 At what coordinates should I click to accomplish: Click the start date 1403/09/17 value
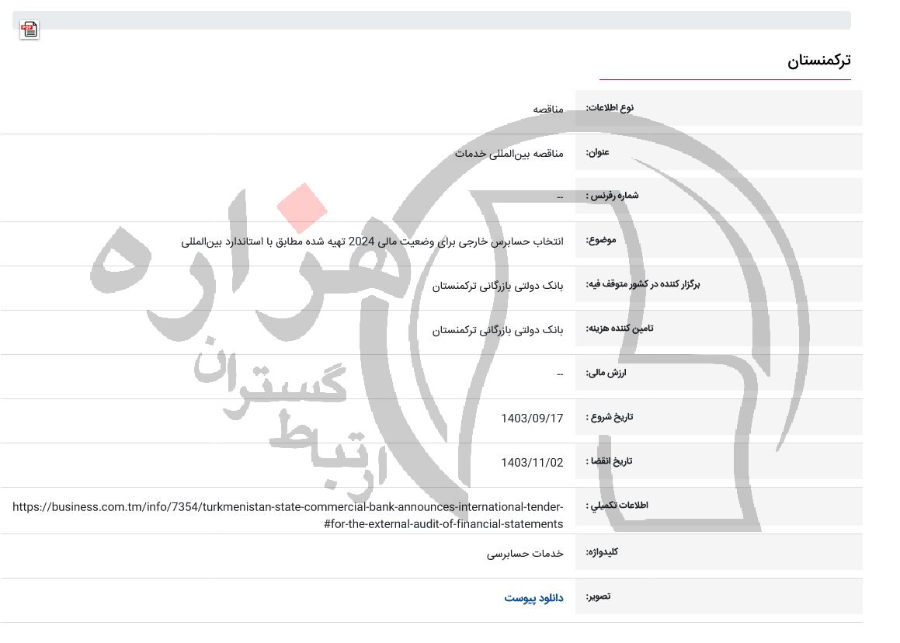click(x=532, y=418)
